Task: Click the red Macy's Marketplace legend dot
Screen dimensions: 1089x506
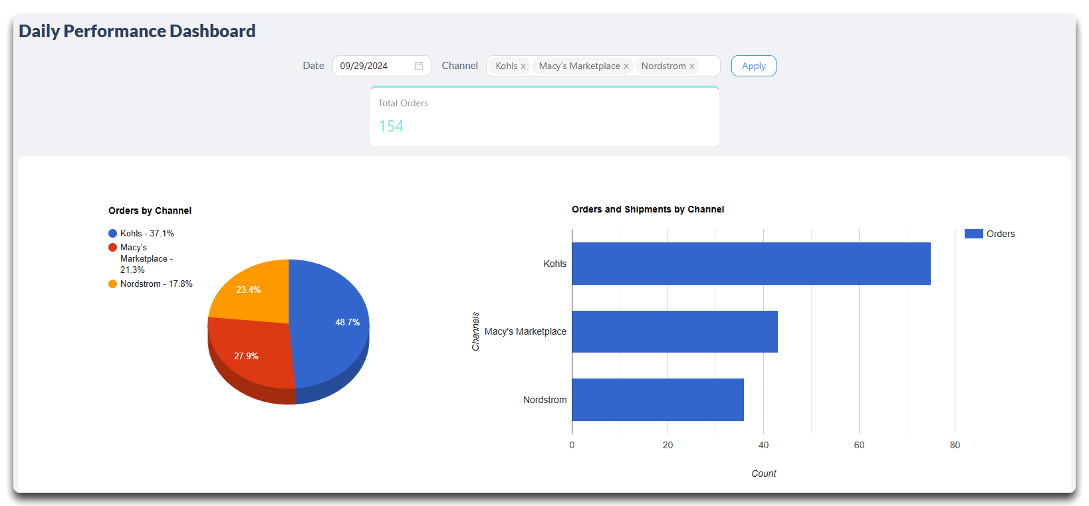Action: click(113, 248)
